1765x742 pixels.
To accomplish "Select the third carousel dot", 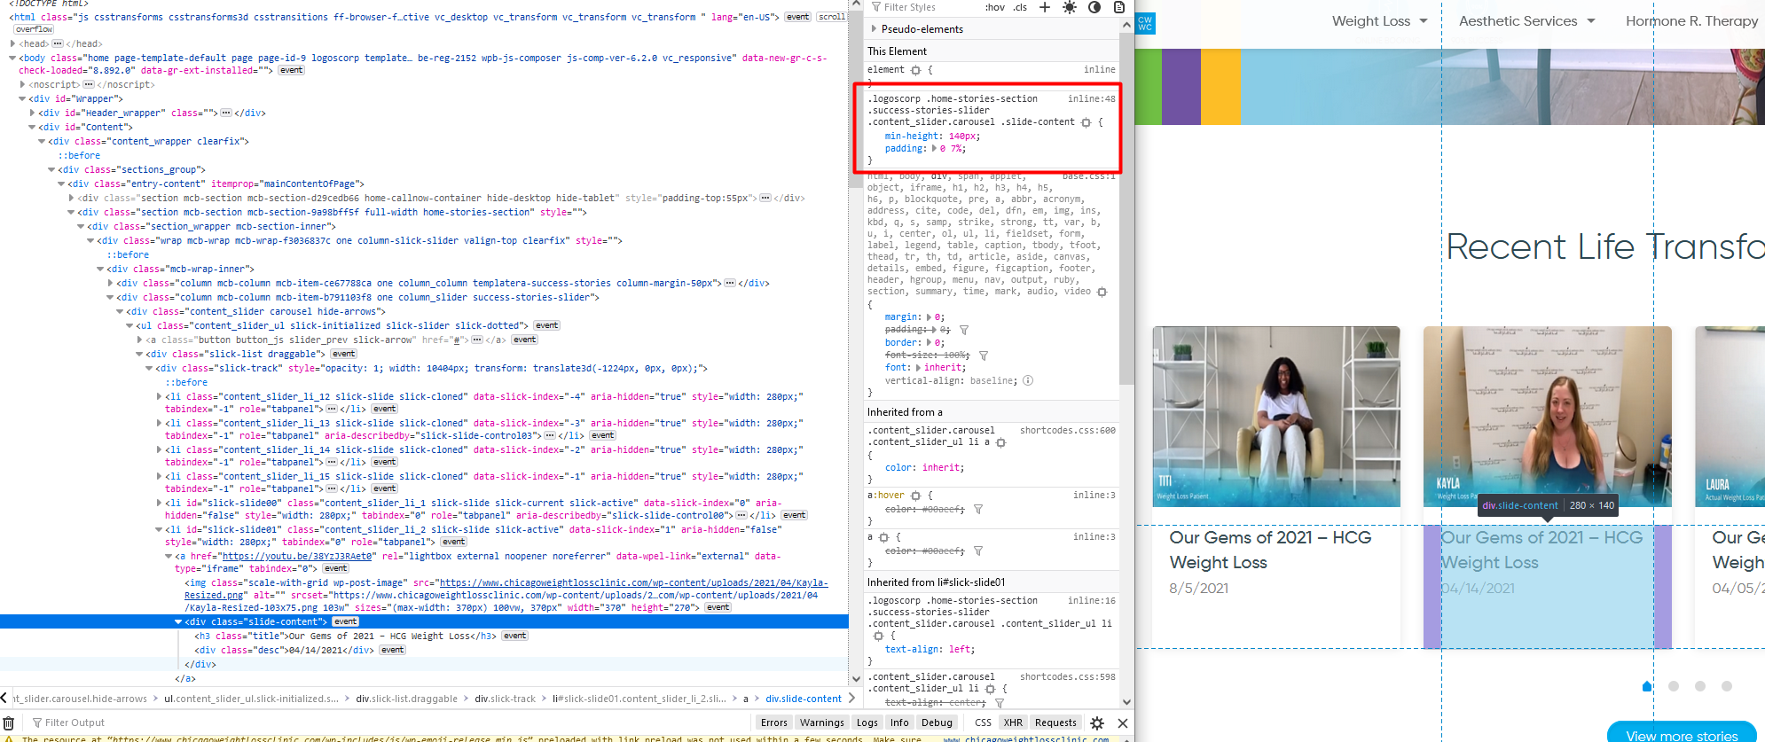I will [1700, 686].
